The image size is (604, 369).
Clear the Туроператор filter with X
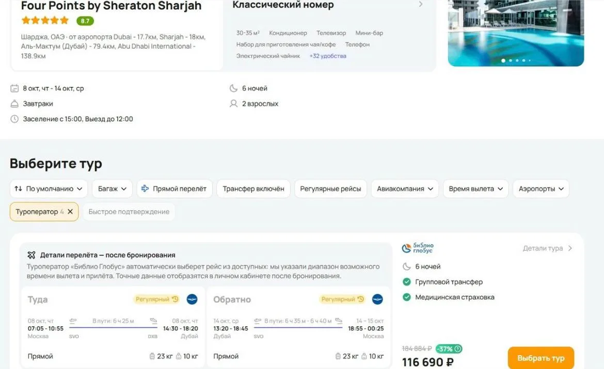[x=70, y=212]
